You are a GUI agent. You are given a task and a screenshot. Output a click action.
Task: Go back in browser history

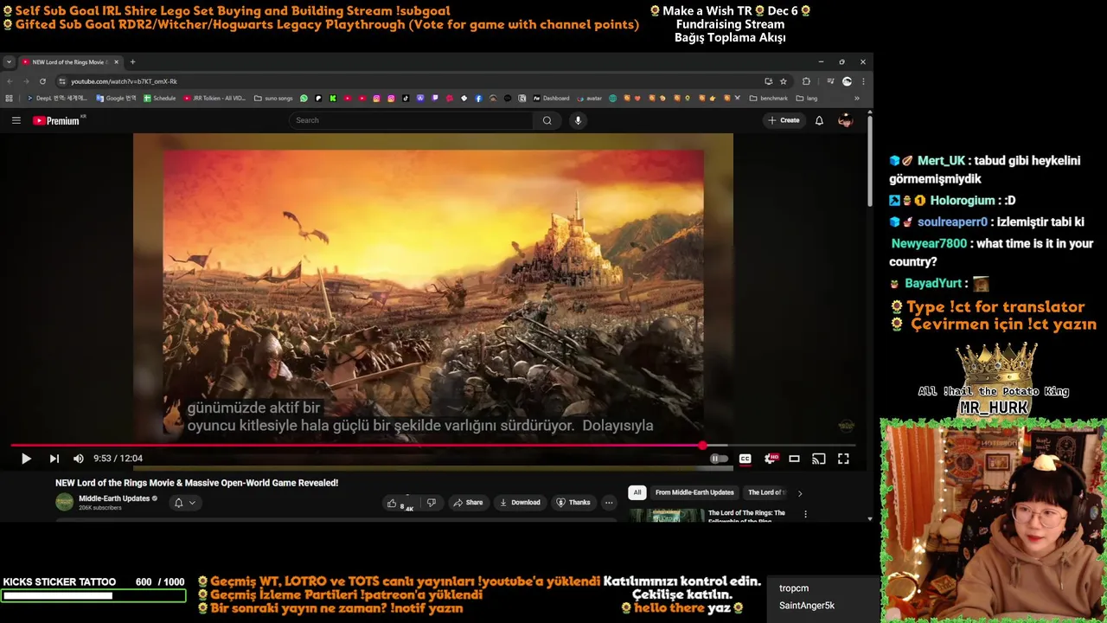[x=10, y=81]
